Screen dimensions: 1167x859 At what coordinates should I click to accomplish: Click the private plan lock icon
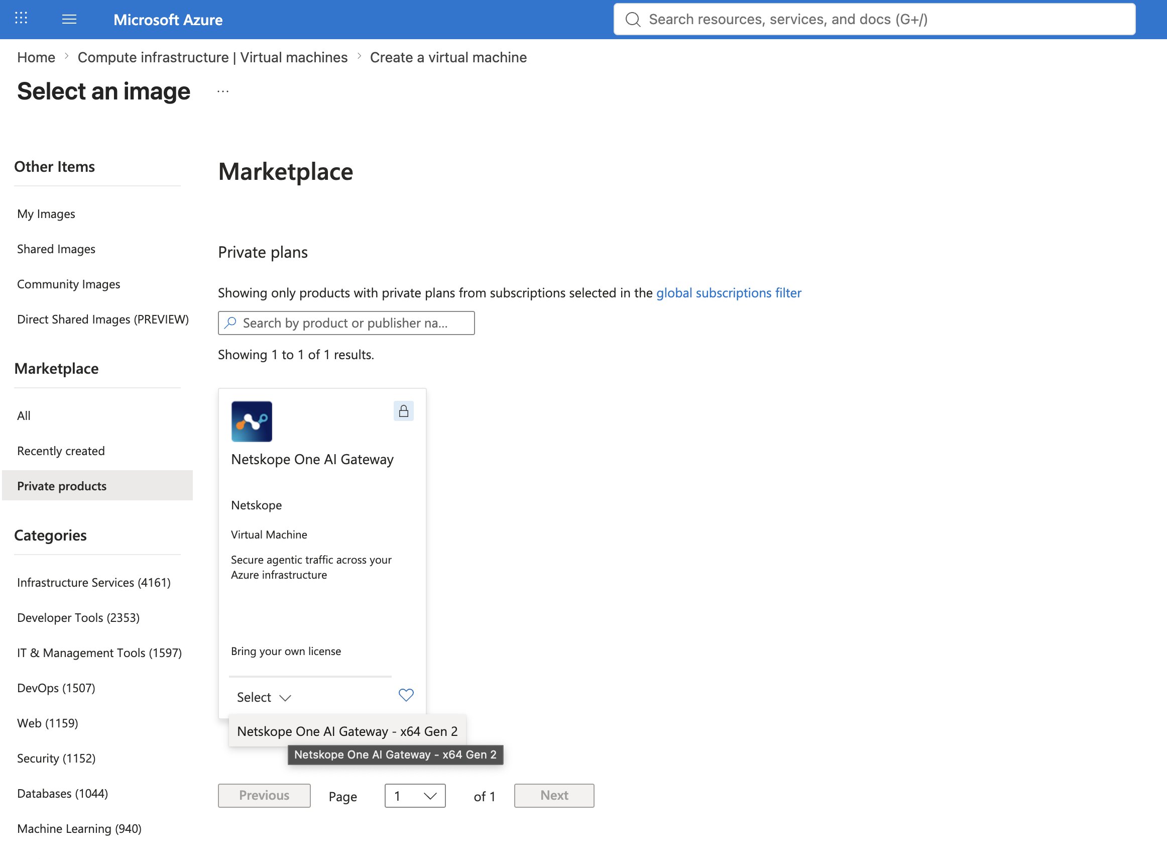coord(403,411)
